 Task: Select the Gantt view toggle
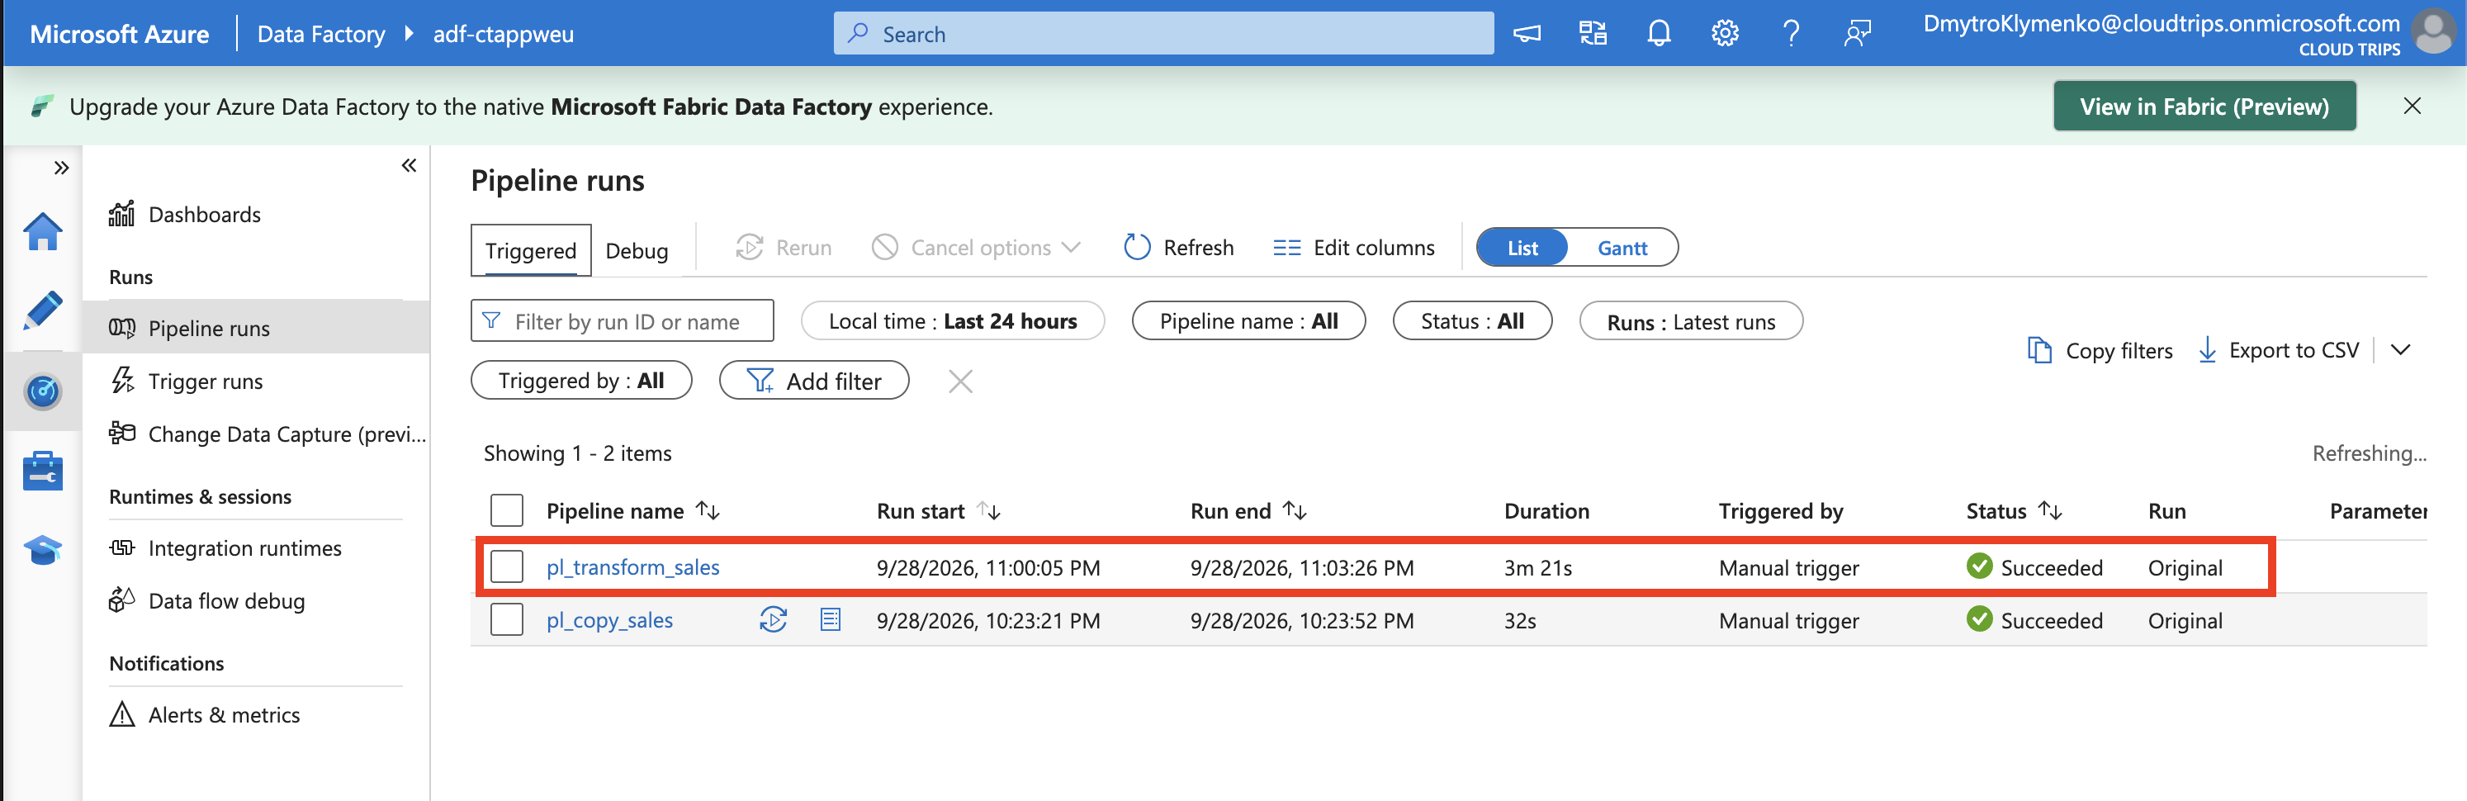[1622, 247]
